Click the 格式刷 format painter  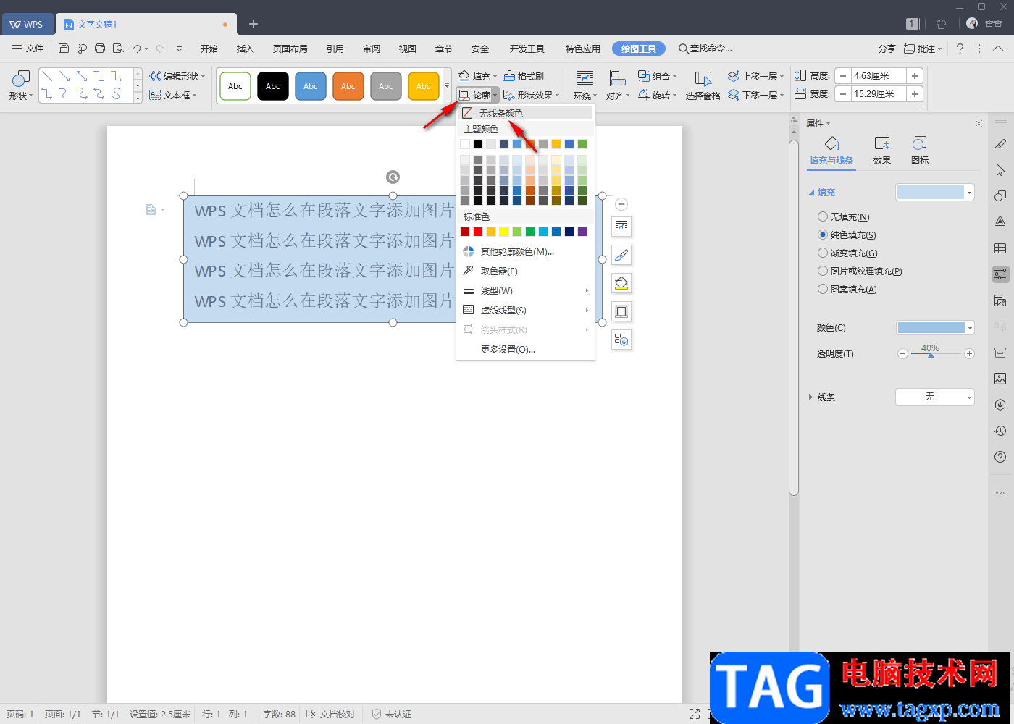pos(524,76)
